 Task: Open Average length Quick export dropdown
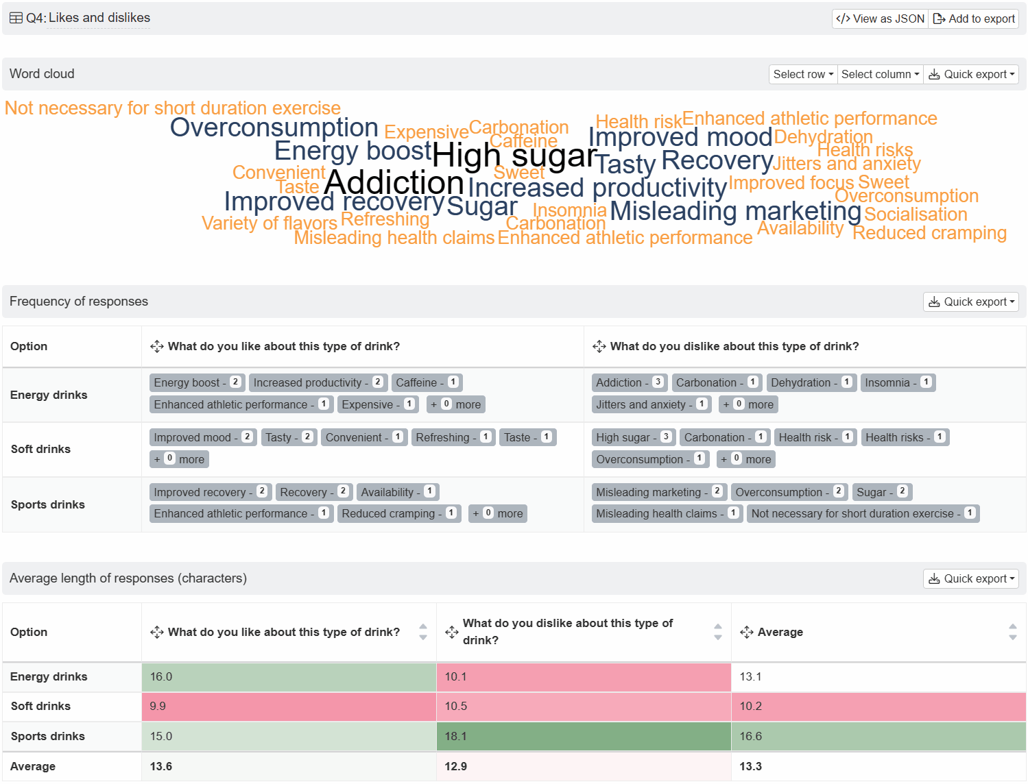[971, 578]
